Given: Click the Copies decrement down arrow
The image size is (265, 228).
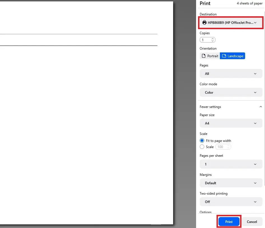Looking at the screenshot, I should point(213,41).
